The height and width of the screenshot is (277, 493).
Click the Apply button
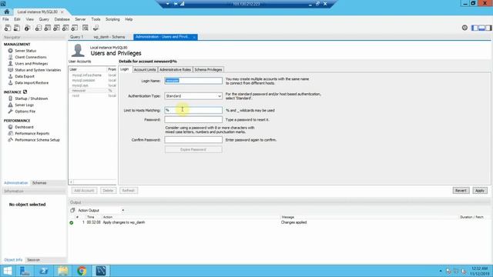480,190
